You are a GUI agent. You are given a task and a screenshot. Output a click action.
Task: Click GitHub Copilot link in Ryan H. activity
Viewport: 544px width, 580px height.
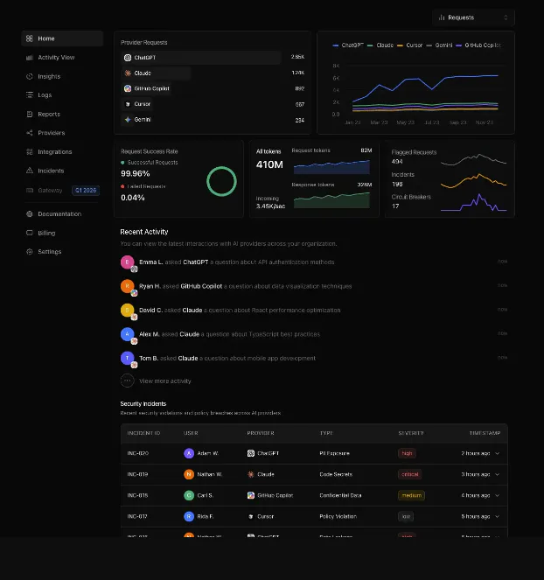(x=201, y=286)
